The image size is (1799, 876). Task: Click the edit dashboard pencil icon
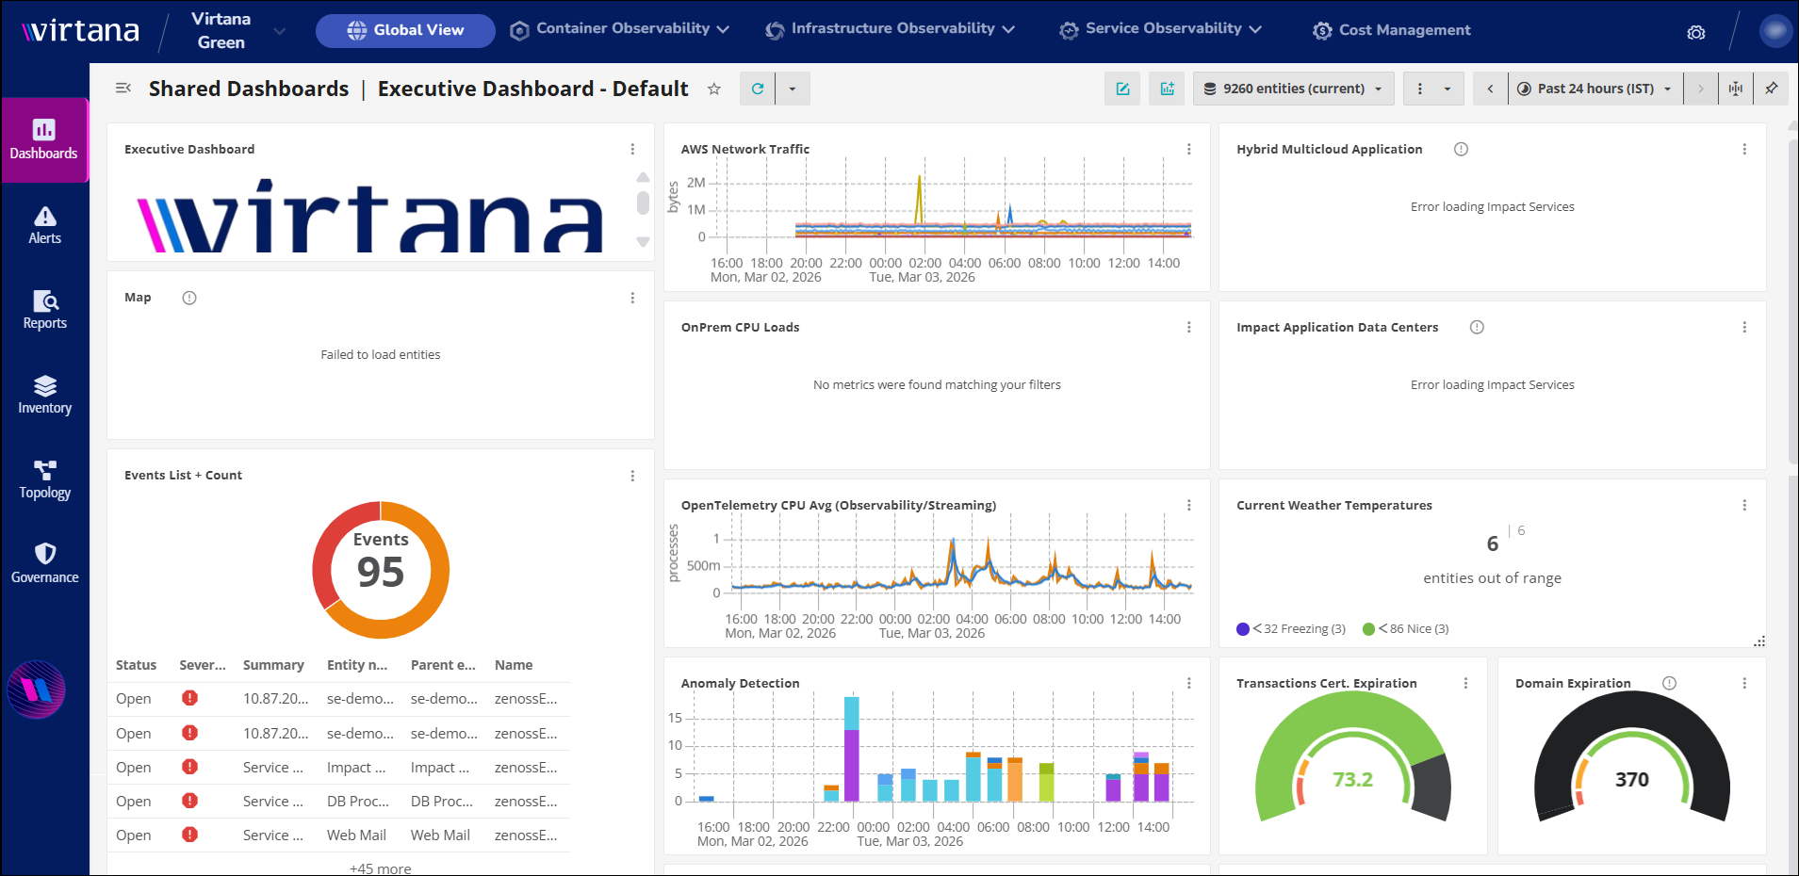pyautogui.click(x=1122, y=89)
